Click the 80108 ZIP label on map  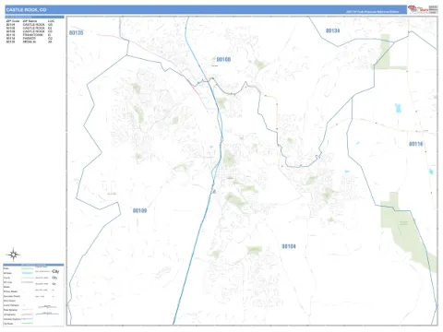223,59
